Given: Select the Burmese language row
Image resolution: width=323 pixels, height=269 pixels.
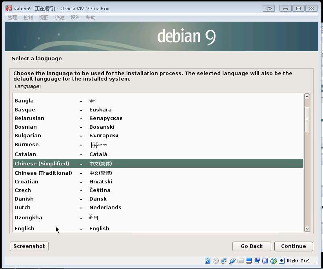Looking at the screenshot, I should click(x=158, y=145).
